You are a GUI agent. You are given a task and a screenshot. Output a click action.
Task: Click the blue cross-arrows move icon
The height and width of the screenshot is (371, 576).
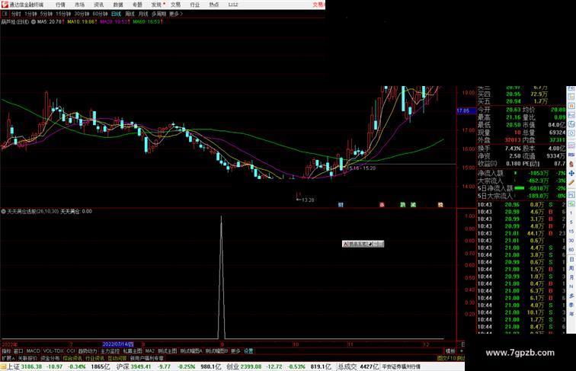571,173
